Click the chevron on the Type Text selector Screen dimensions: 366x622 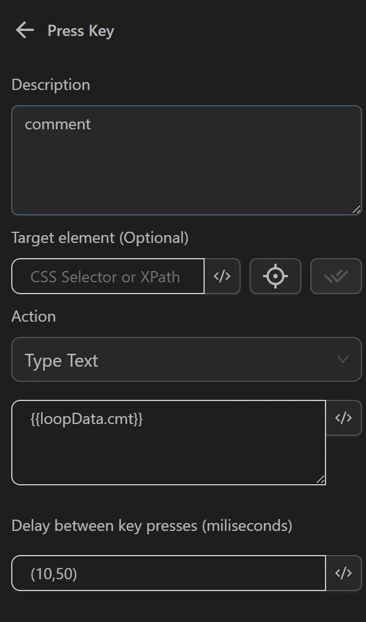coord(342,359)
